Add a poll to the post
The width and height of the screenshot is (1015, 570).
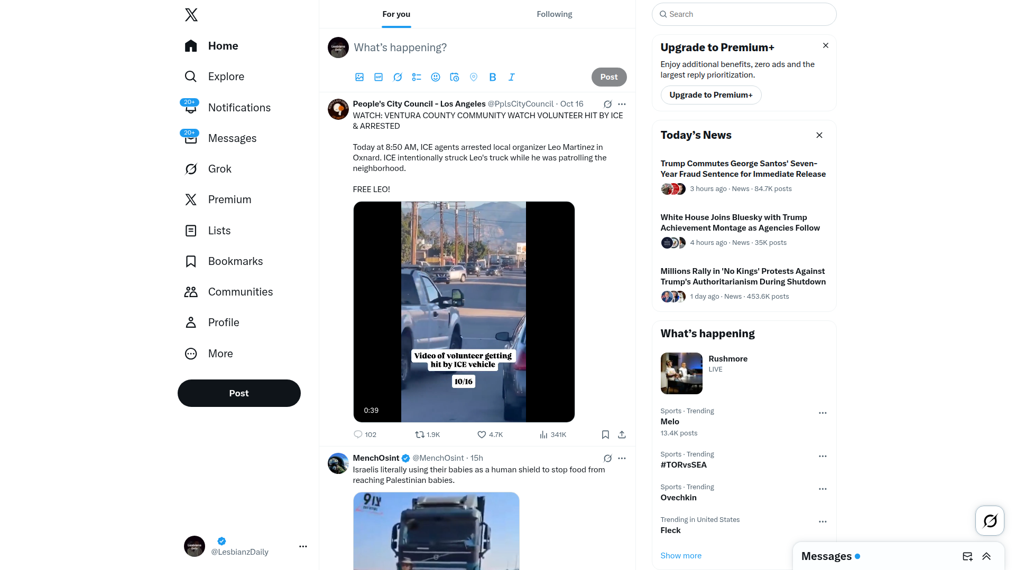(417, 77)
